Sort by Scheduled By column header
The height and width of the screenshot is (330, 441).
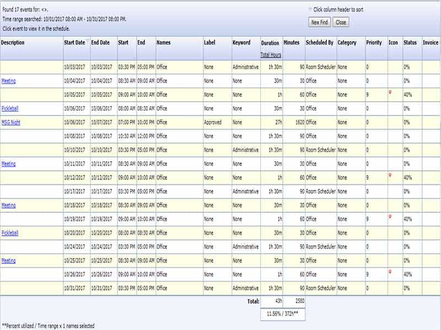tap(320, 43)
